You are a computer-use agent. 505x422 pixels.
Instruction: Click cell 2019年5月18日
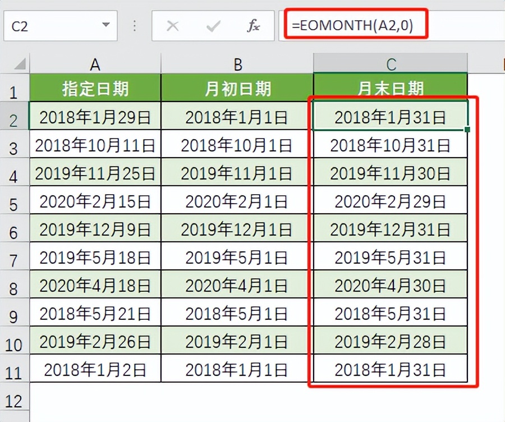tap(95, 256)
